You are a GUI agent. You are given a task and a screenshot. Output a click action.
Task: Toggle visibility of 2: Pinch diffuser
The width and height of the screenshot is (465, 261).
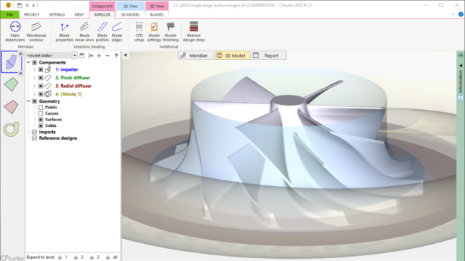[x=41, y=78]
